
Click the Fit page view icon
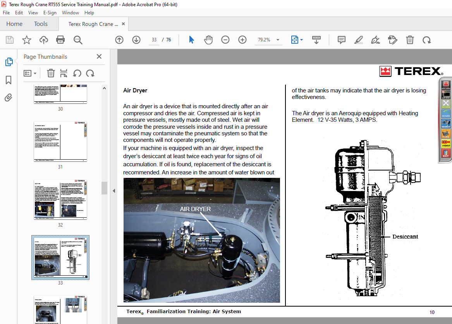point(295,40)
